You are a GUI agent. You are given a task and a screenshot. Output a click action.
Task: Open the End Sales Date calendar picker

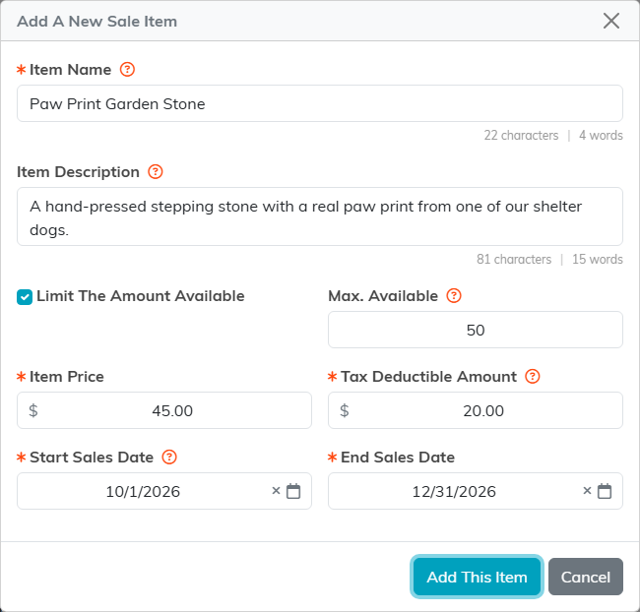(605, 491)
